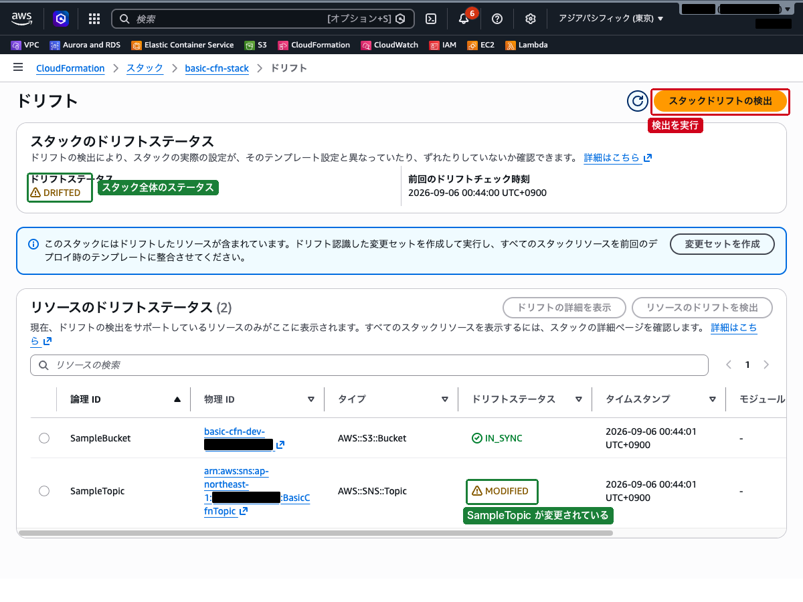Image resolution: width=803 pixels, height=602 pixels.
Task: Click the external link icon next to BasicCfnTopic
Action: click(x=244, y=511)
